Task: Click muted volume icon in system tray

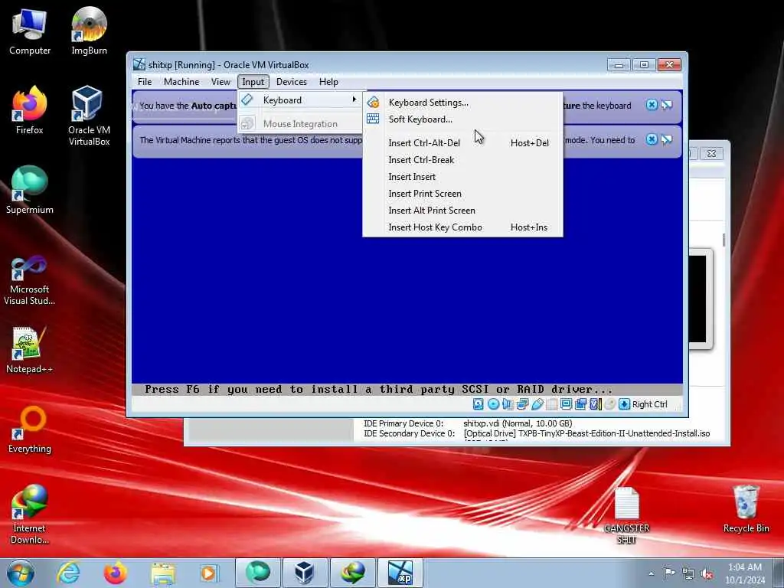Action: coord(707,573)
